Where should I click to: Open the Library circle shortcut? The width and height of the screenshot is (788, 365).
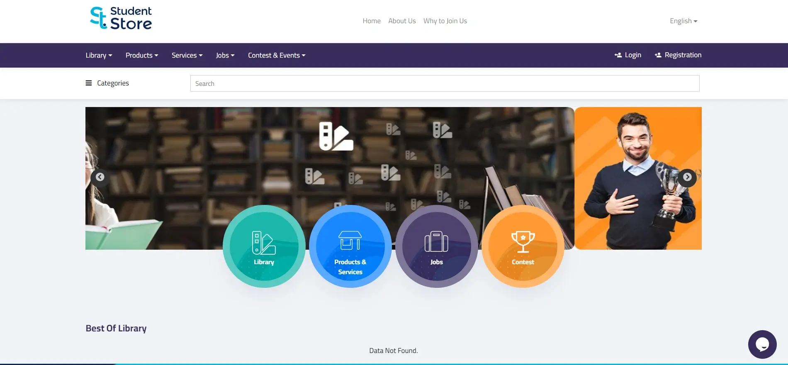coord(264,246)
